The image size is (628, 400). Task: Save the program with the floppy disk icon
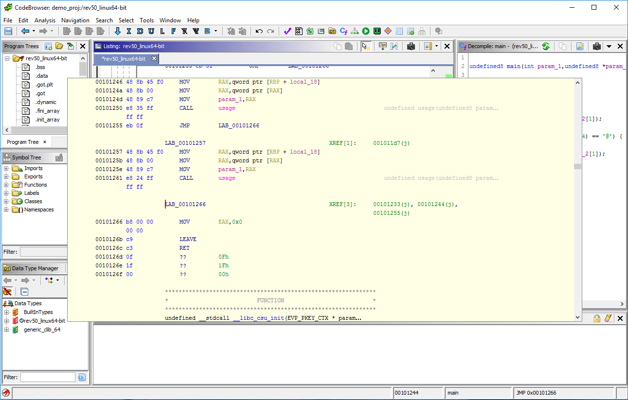(x=8, y=31)
